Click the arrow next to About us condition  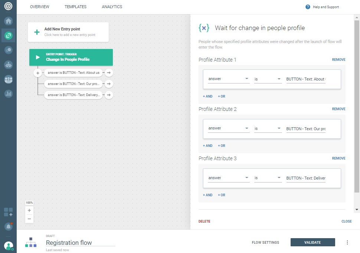109,73
